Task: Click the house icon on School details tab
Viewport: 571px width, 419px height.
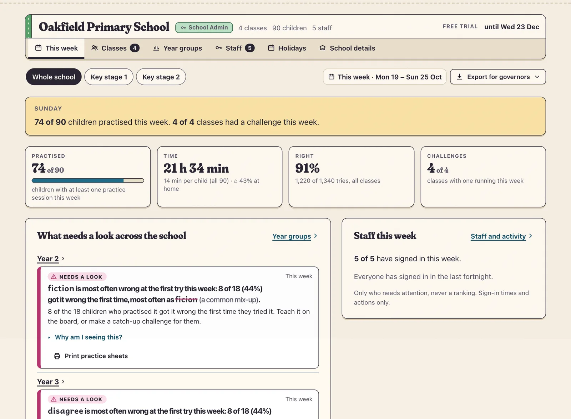Action: point(323,48)
